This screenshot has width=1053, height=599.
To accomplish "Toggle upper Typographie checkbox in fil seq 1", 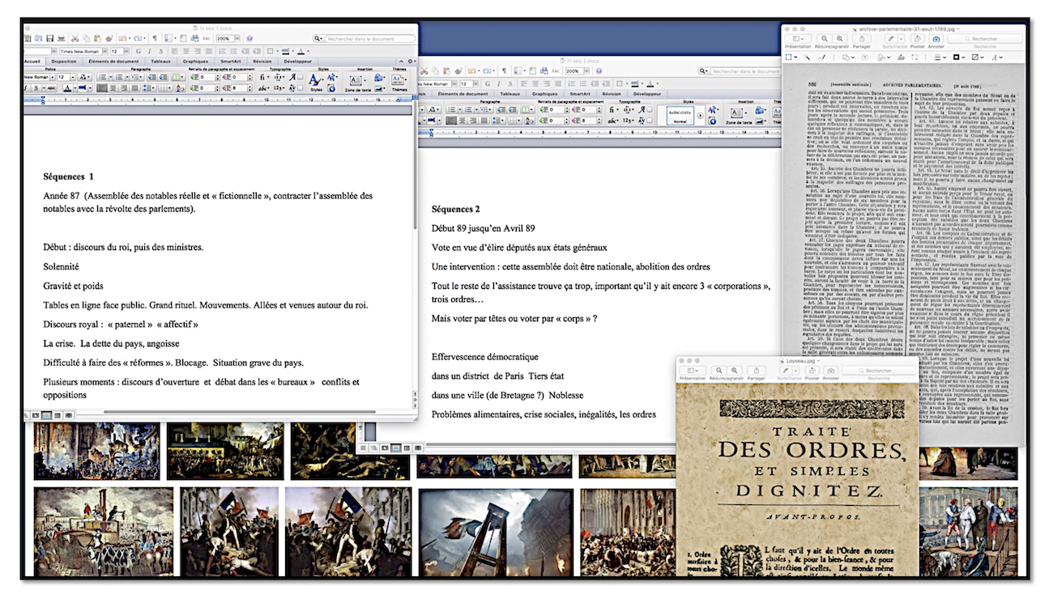I will coord(301,78).
